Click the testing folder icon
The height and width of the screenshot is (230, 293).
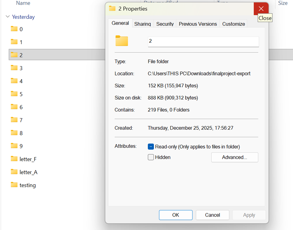click(14, 185)
